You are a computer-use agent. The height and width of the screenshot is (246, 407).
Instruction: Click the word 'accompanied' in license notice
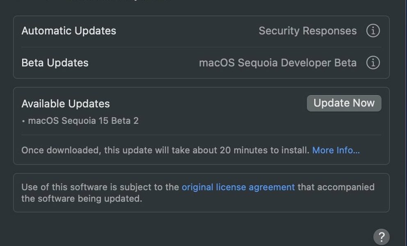(346, 187)
